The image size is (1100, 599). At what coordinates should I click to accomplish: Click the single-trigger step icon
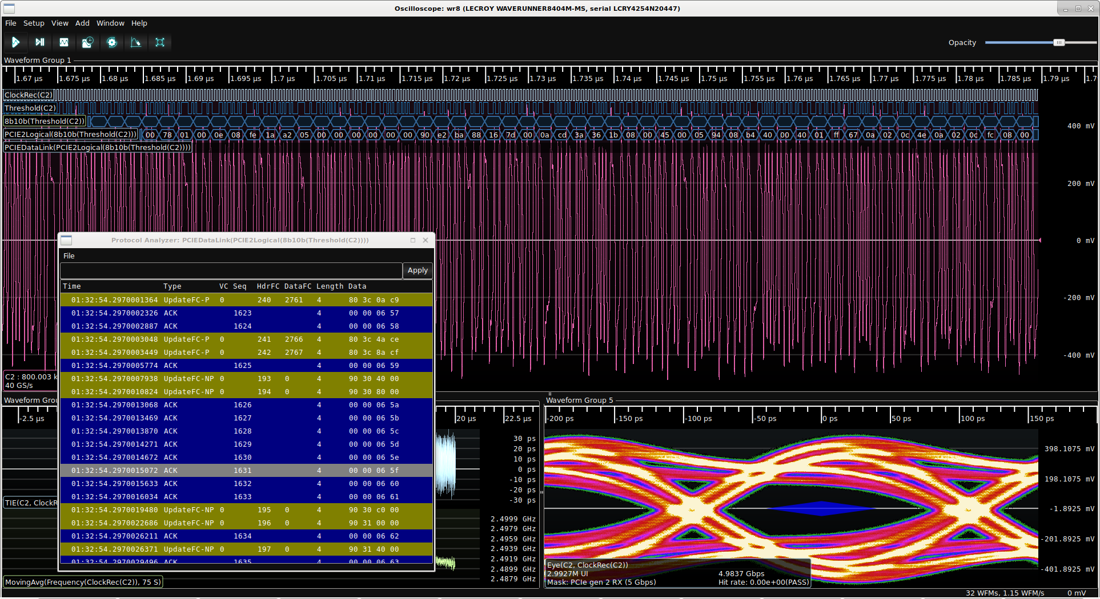coord(39,42)
